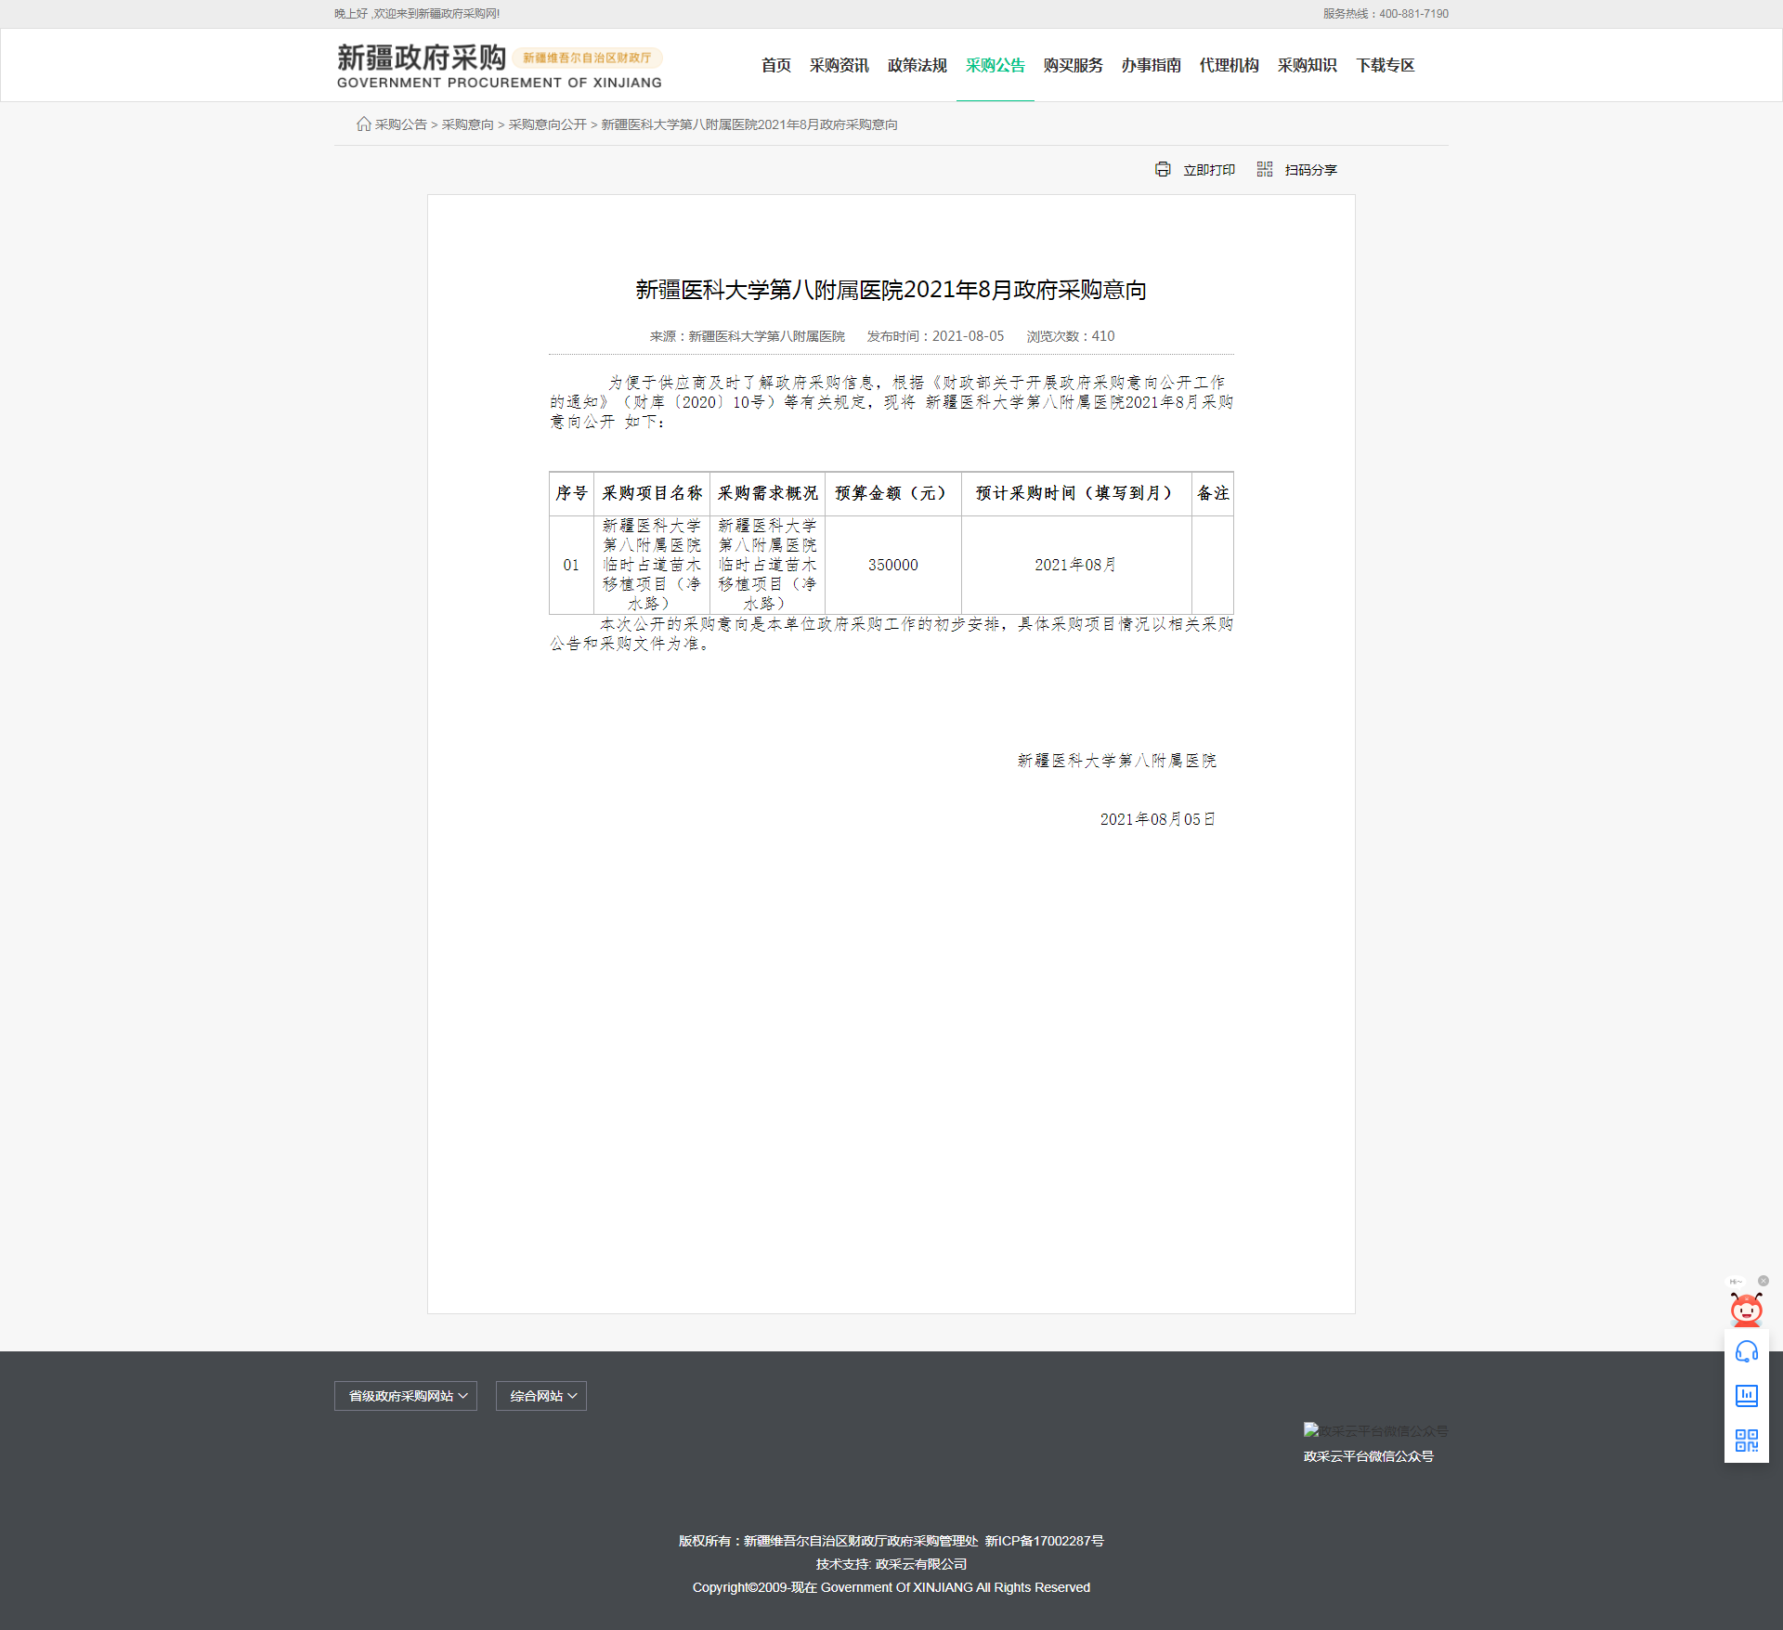Viewport: 1783px width, 1630px height.
Task: Open 政策法规 menu item
Action: (917, 65)
